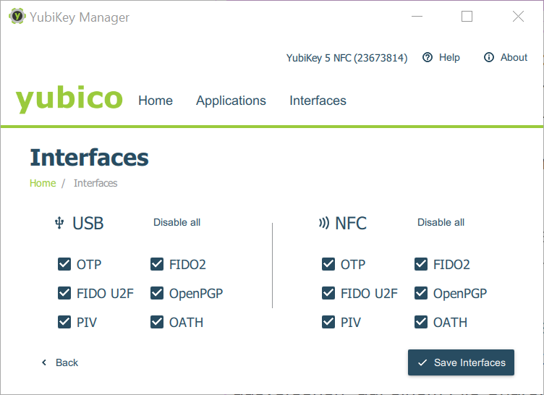Image resolution: width=544 pixels, height=395 pixels.
Task: Maximize the YubiKey Manager window
Action: 467,17
